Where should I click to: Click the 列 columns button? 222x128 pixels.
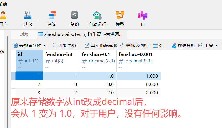point(158,46)
